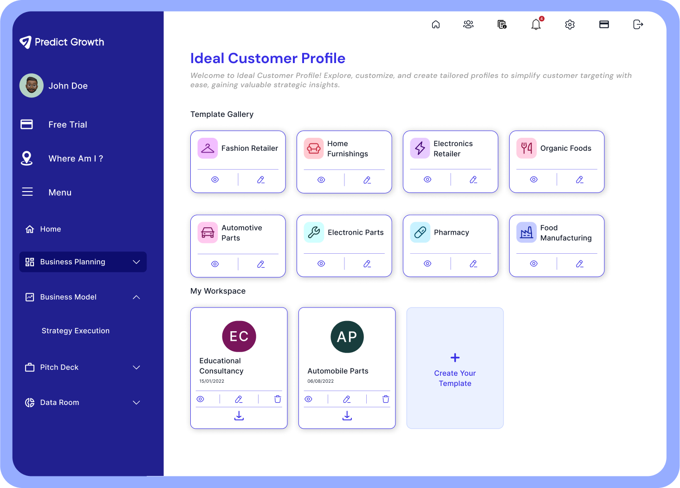The image size is (680, 488).
Task: Download the Automobile Parts profile
Action: 347,416
